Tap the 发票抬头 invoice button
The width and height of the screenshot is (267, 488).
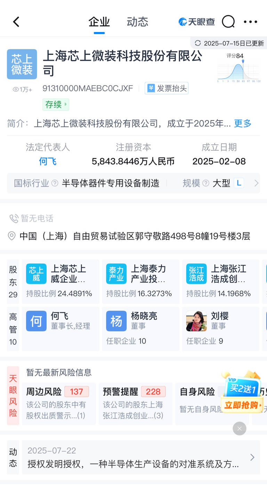point(167,88)
